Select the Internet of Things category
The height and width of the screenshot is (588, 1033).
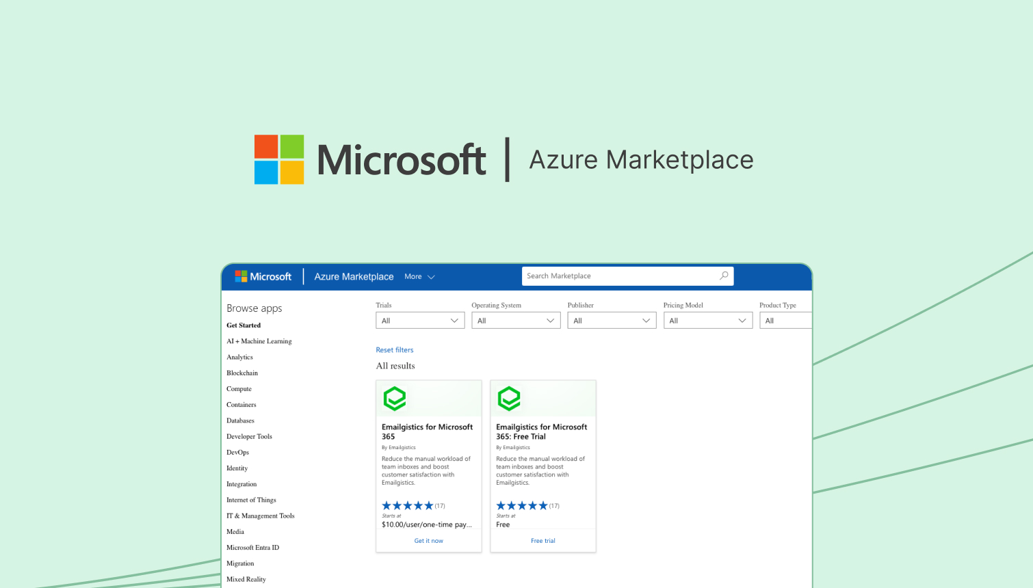251,500
